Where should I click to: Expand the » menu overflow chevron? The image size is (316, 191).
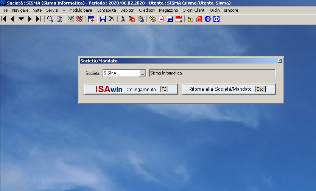pyautogui.click(x=64, y=10)
